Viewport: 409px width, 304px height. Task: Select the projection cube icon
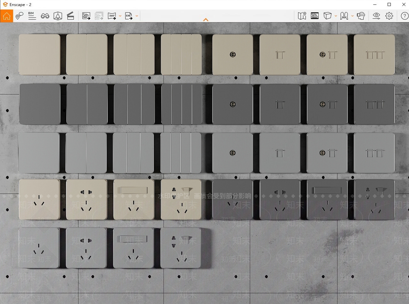coord(327,16)
